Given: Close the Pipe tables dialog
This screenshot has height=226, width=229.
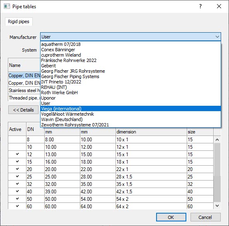Looking at the screenshot, I should click(x=219, y=6).
